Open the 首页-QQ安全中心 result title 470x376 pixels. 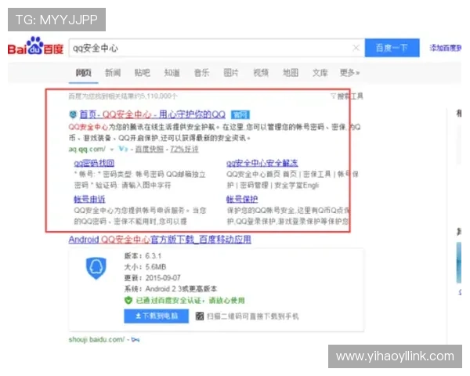pyautogui.click(x=152, y=114)
